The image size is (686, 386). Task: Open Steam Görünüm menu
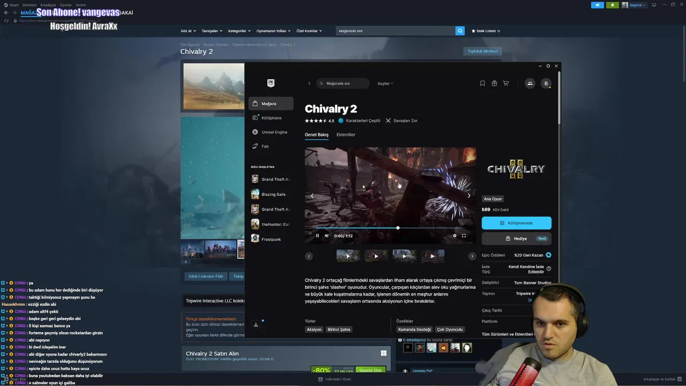29,5
